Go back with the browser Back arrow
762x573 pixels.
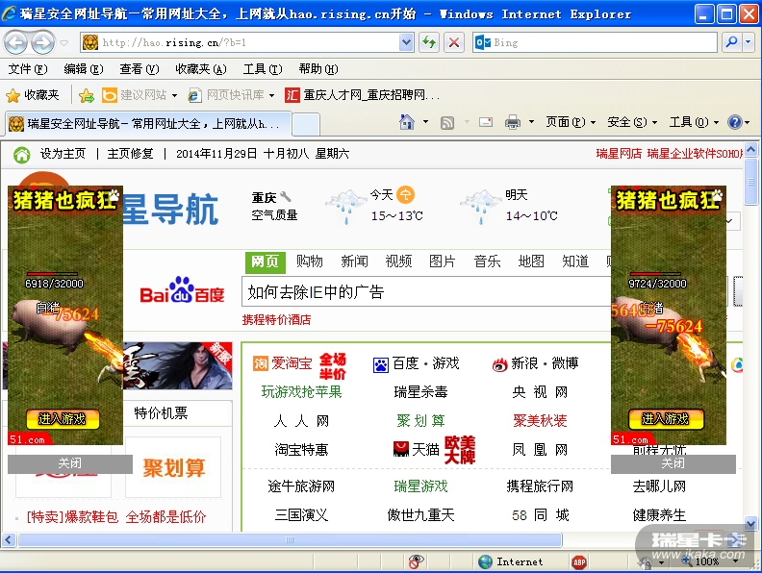[16, 42]
